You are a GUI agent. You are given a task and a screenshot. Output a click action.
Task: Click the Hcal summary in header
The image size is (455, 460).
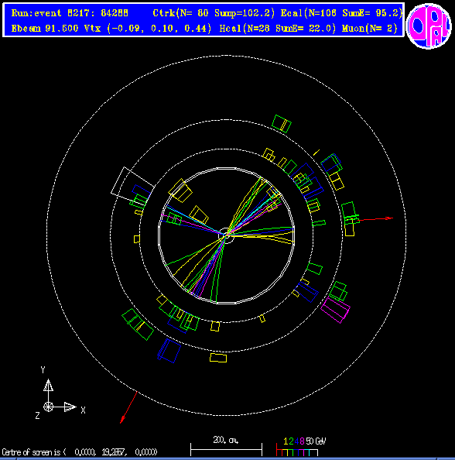click(277, 29)
